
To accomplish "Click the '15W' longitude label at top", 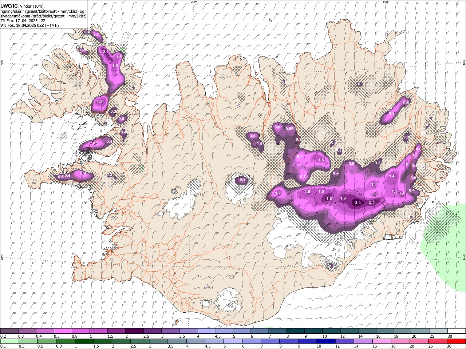I will pos(386,2).
